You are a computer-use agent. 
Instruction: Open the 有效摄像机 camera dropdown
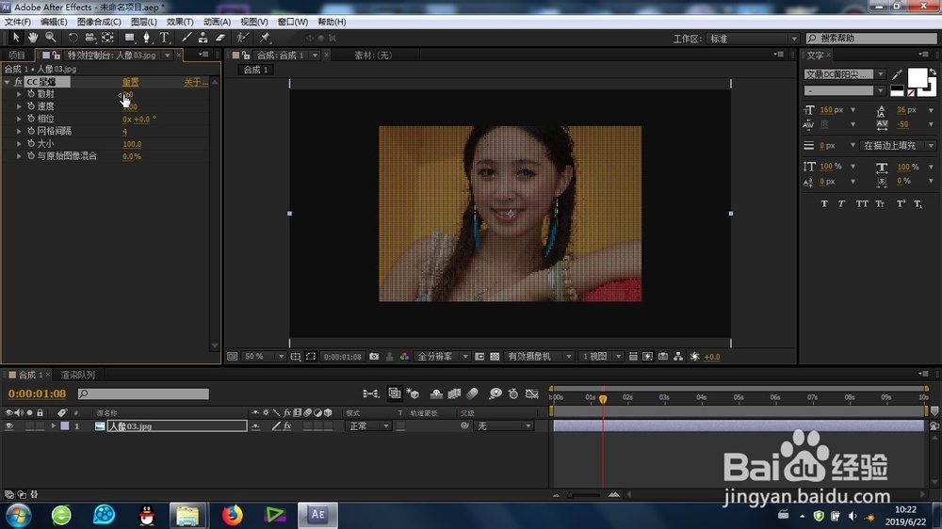point(540,357)
